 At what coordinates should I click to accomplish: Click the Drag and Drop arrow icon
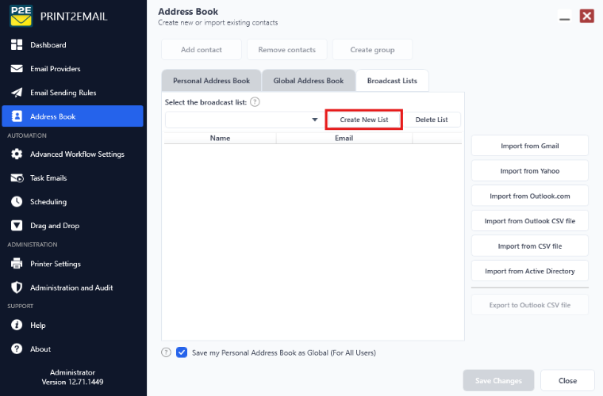[x=17, y=226]
